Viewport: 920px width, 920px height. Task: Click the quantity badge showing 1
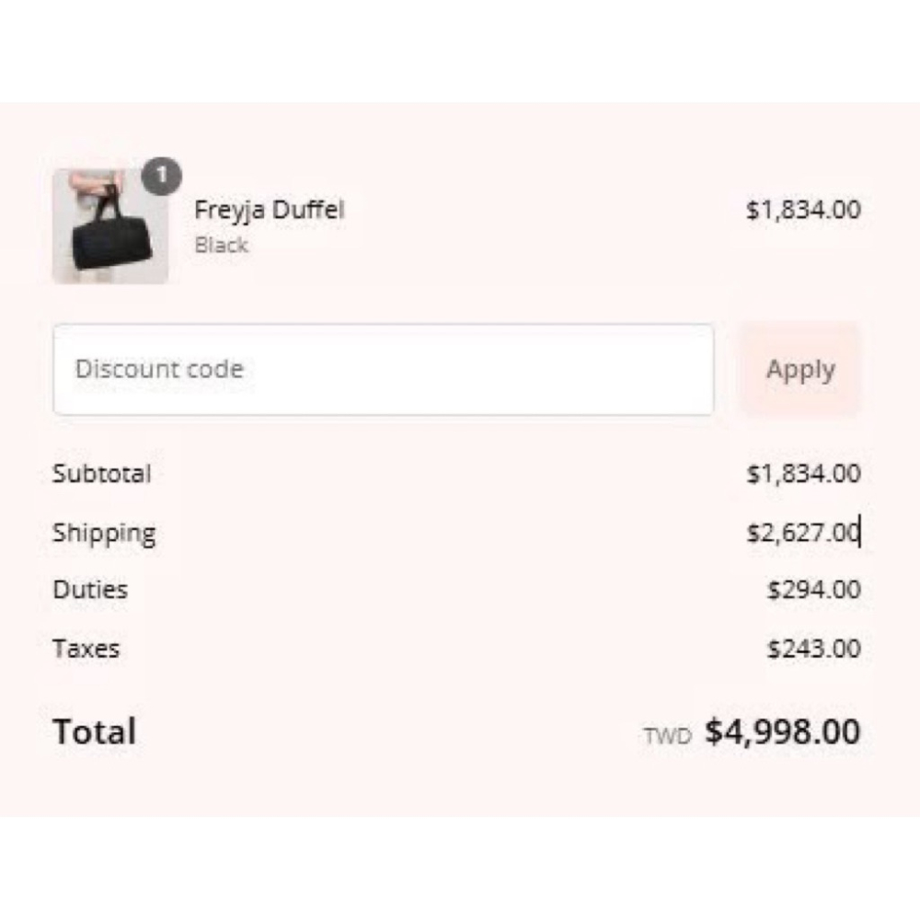(x=162, y=177)
